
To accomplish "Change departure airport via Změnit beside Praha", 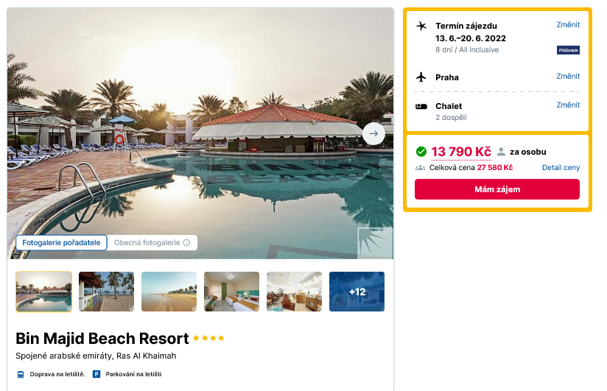I will [x=568, y=76].
